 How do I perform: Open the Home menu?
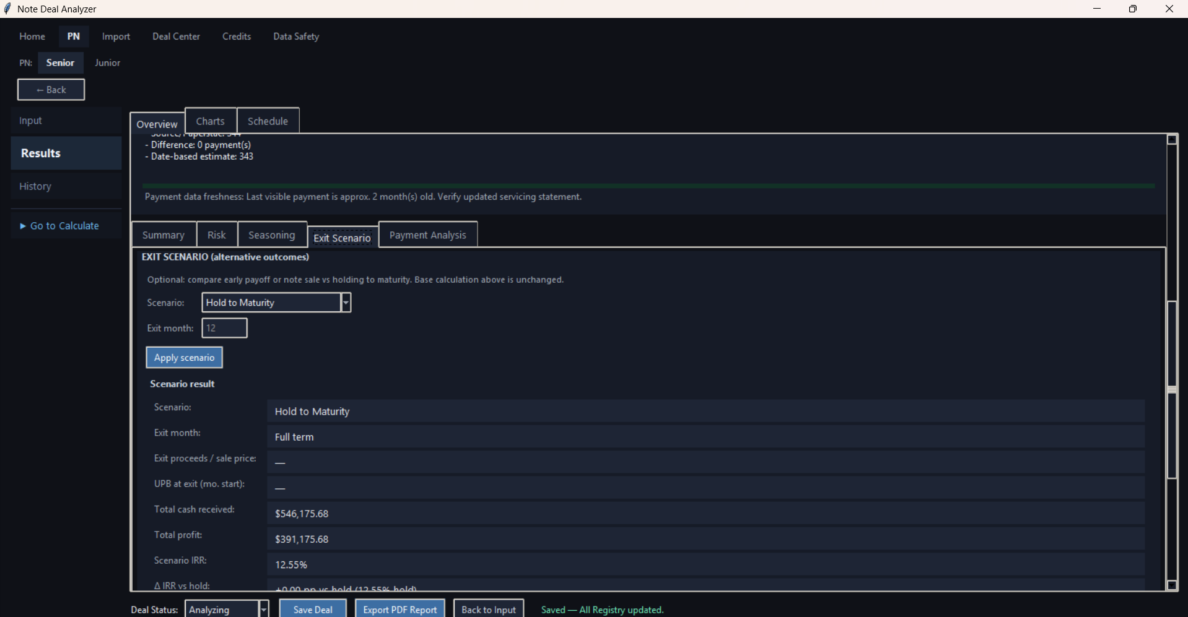[x=32, y=37]
